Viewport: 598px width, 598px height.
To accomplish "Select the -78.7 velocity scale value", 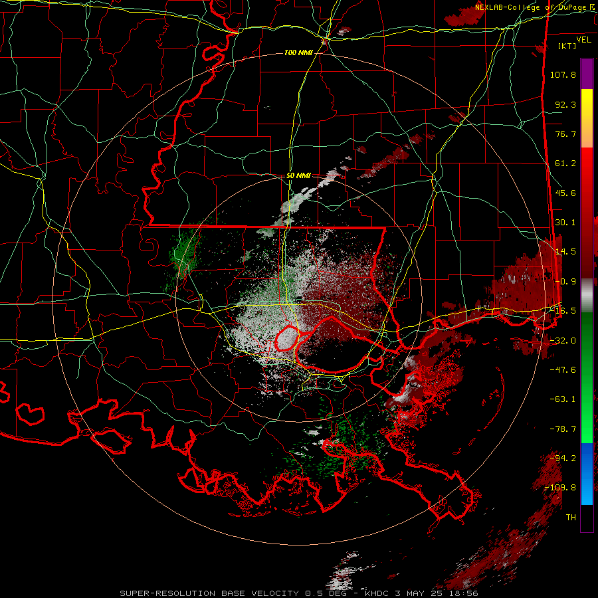I will pyautogui.click(x=563, y=429).
